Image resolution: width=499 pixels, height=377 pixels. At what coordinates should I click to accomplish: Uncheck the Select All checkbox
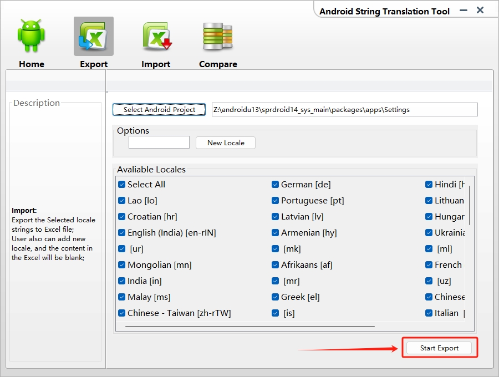click(x=121, y=185)
